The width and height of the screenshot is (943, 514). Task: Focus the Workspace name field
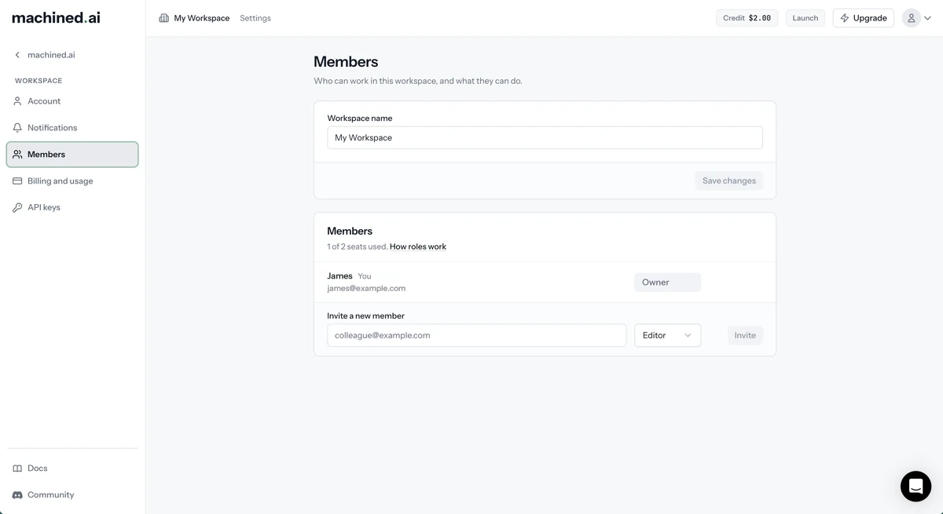[x=545, y=137]
